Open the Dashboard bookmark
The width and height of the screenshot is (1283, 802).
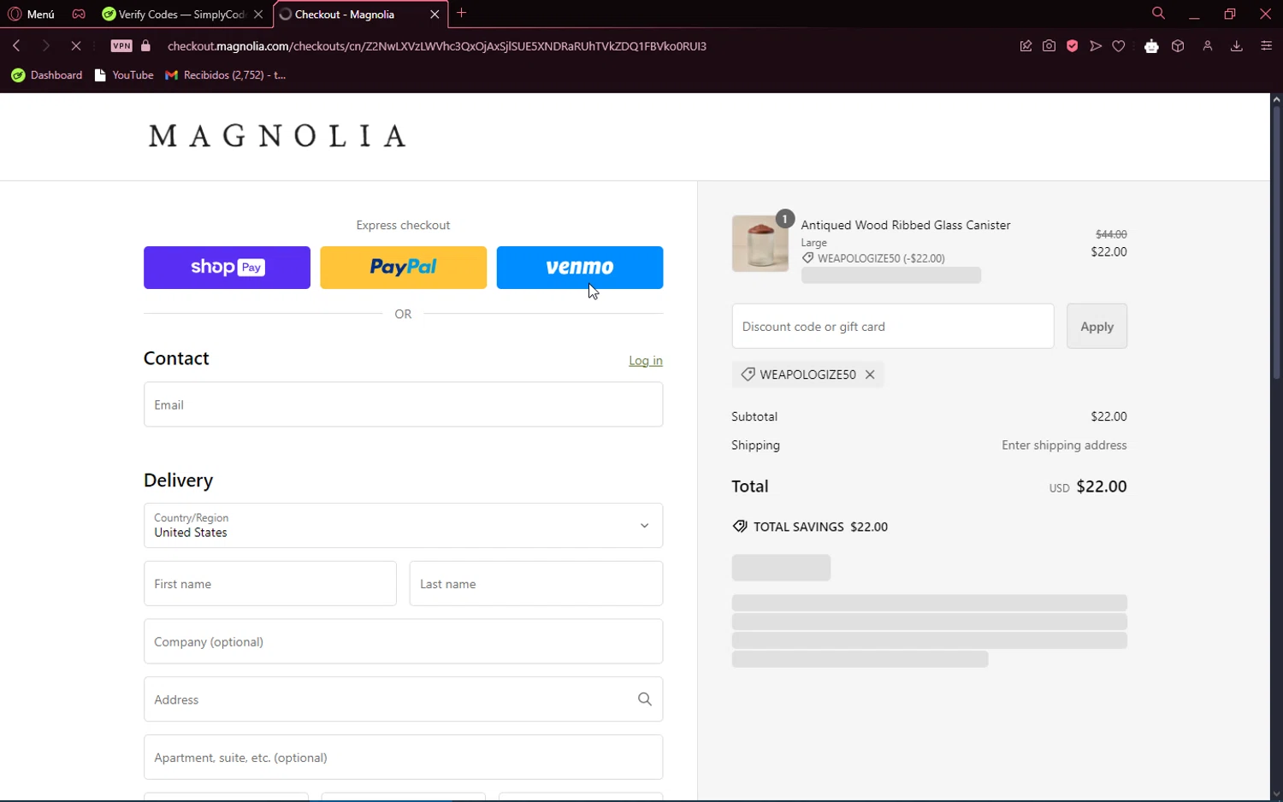[47, 75]
